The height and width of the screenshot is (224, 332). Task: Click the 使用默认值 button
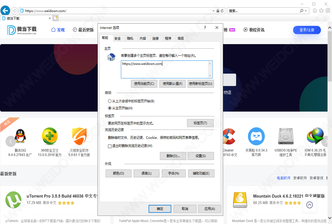point(172,84)
